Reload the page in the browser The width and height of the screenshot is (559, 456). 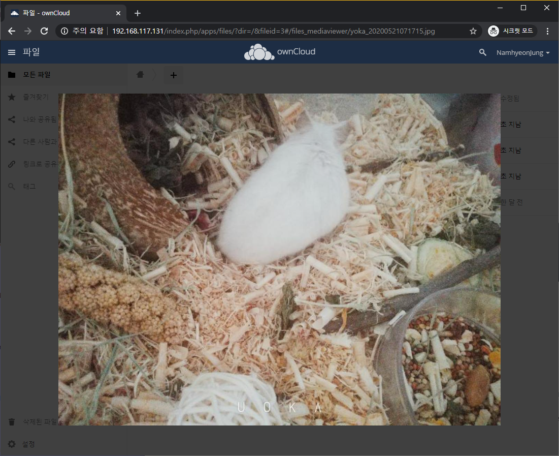(x=44, y=31)
